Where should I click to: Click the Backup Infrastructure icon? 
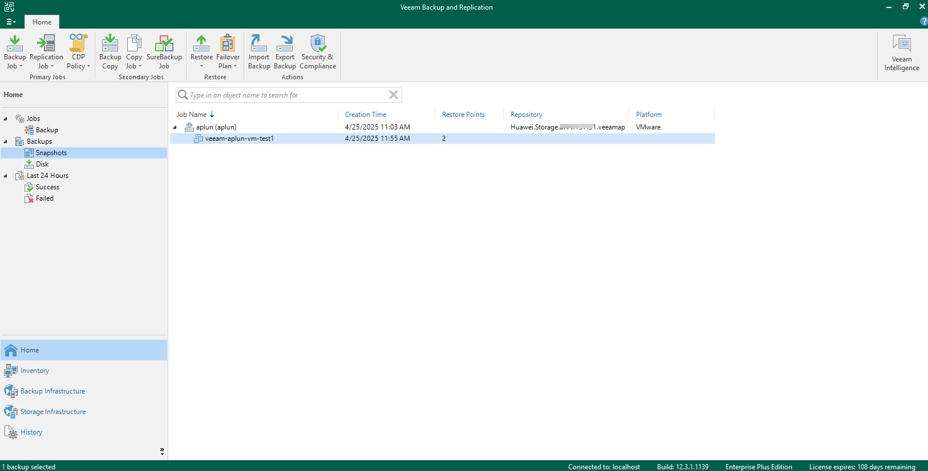[11, 391]
